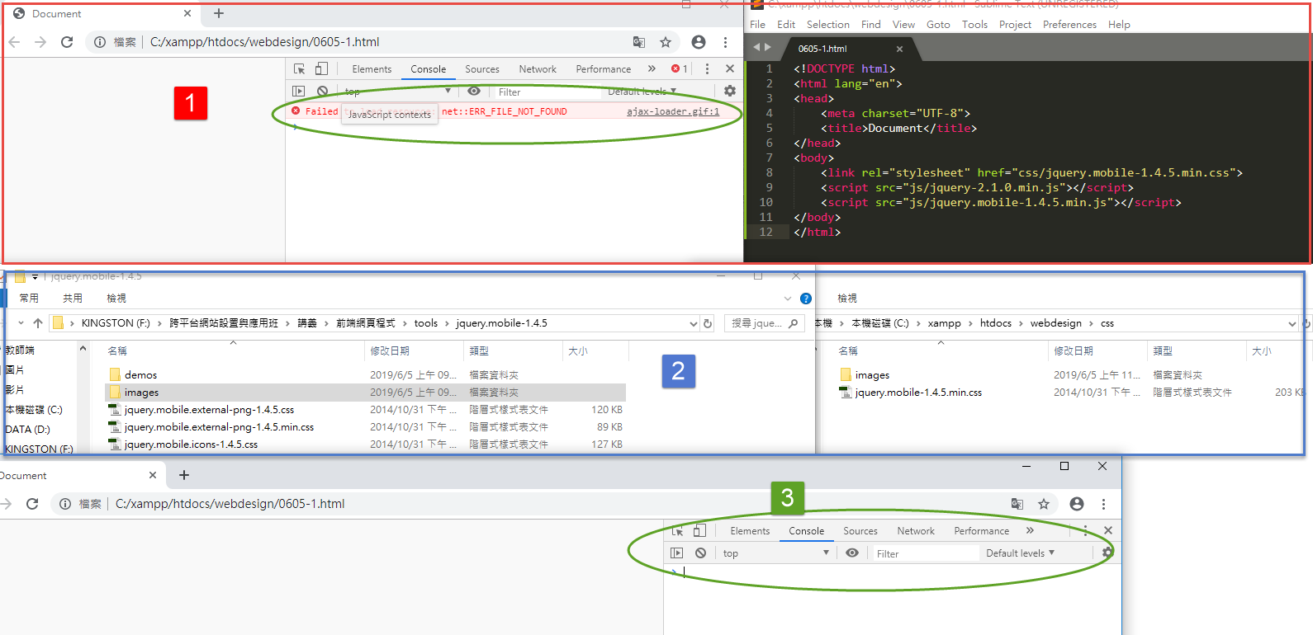Open the Preferences menu in Sublime Text
The width and height of the screenshot is (1313, 635).
coord(1069,25)
